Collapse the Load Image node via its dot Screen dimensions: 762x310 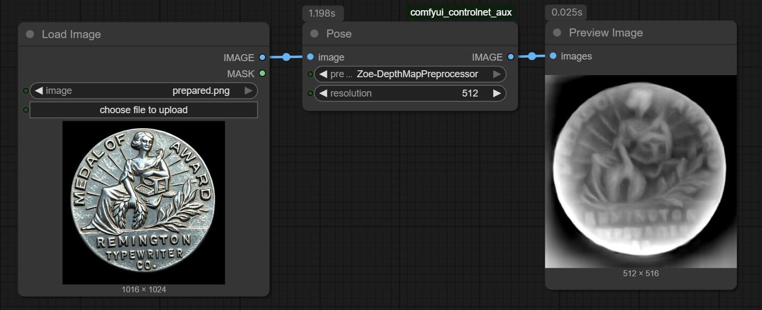[30, 34]
